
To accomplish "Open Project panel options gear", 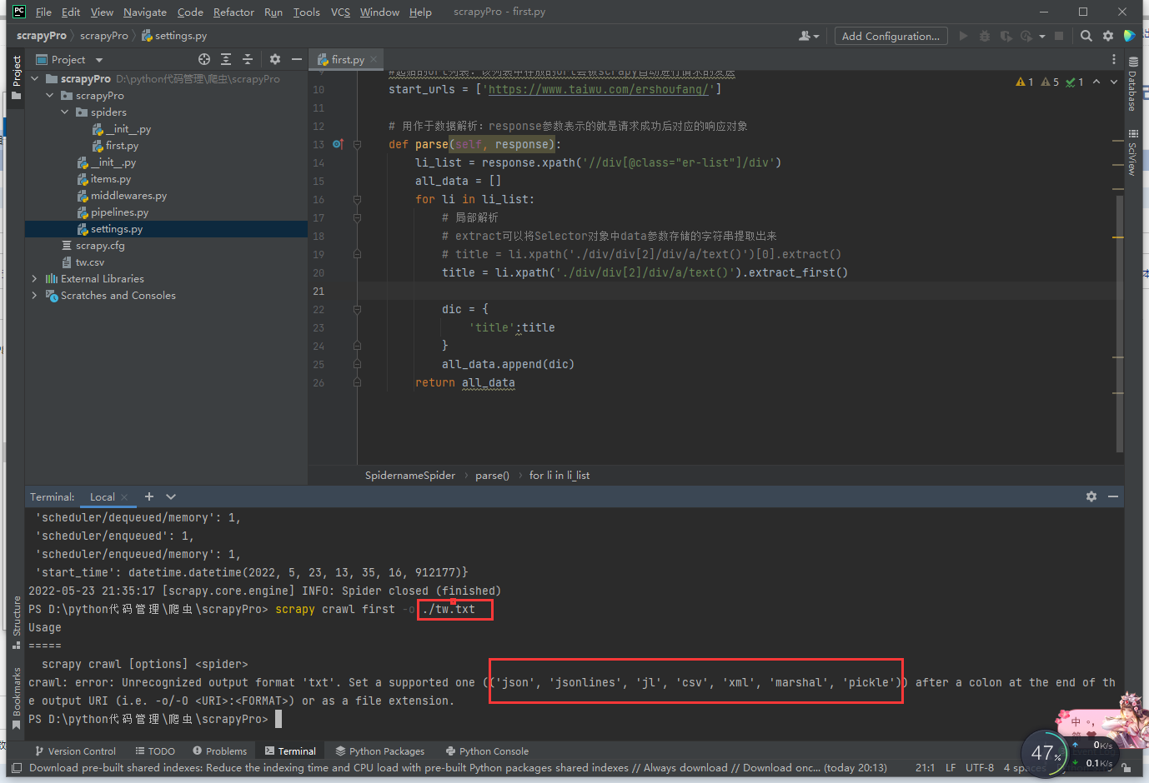I will click(275, 59).
